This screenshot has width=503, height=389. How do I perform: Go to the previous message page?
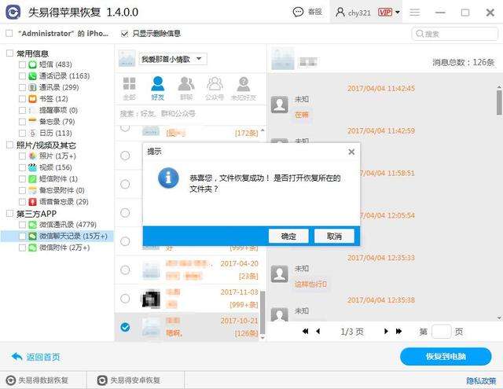click(318, 332)
